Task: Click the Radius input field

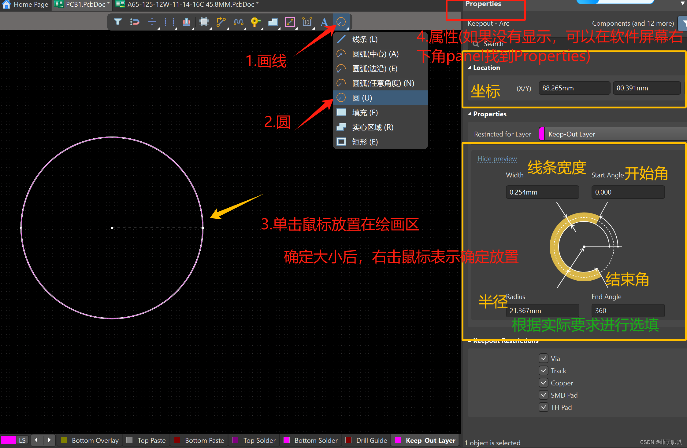Action: click(x=542, y=311)
